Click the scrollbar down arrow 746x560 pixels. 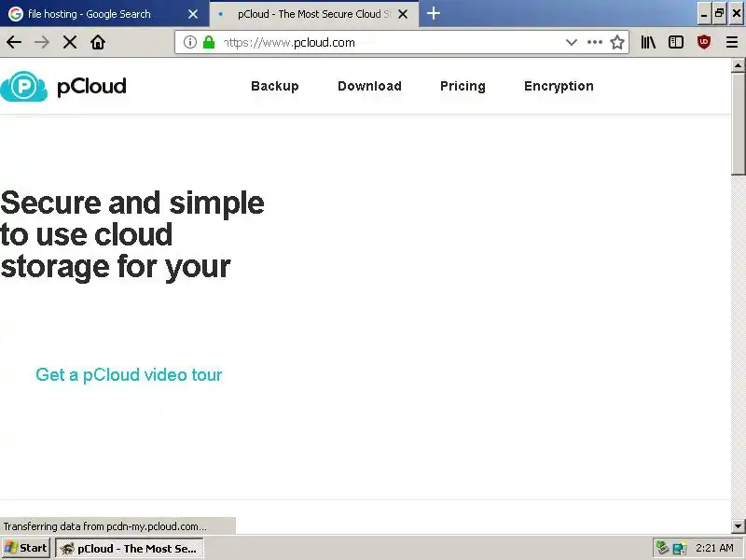[x=738, y=526]
